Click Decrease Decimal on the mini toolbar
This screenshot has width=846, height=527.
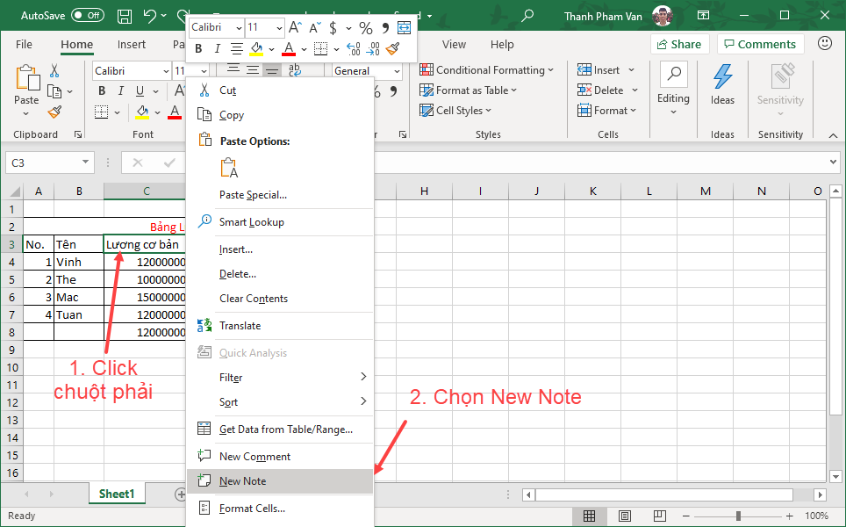(373, 49)
